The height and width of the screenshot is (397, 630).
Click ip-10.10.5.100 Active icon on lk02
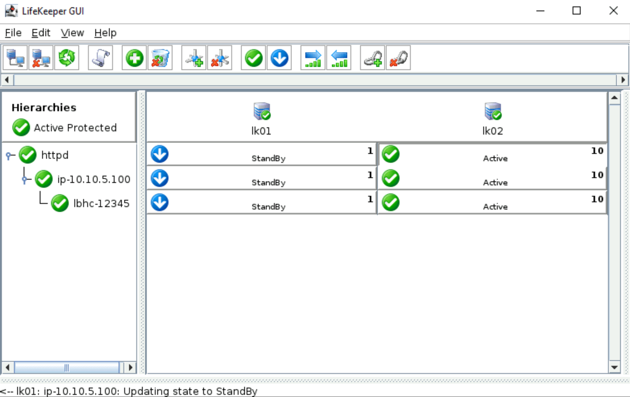(x=391, y=178)
